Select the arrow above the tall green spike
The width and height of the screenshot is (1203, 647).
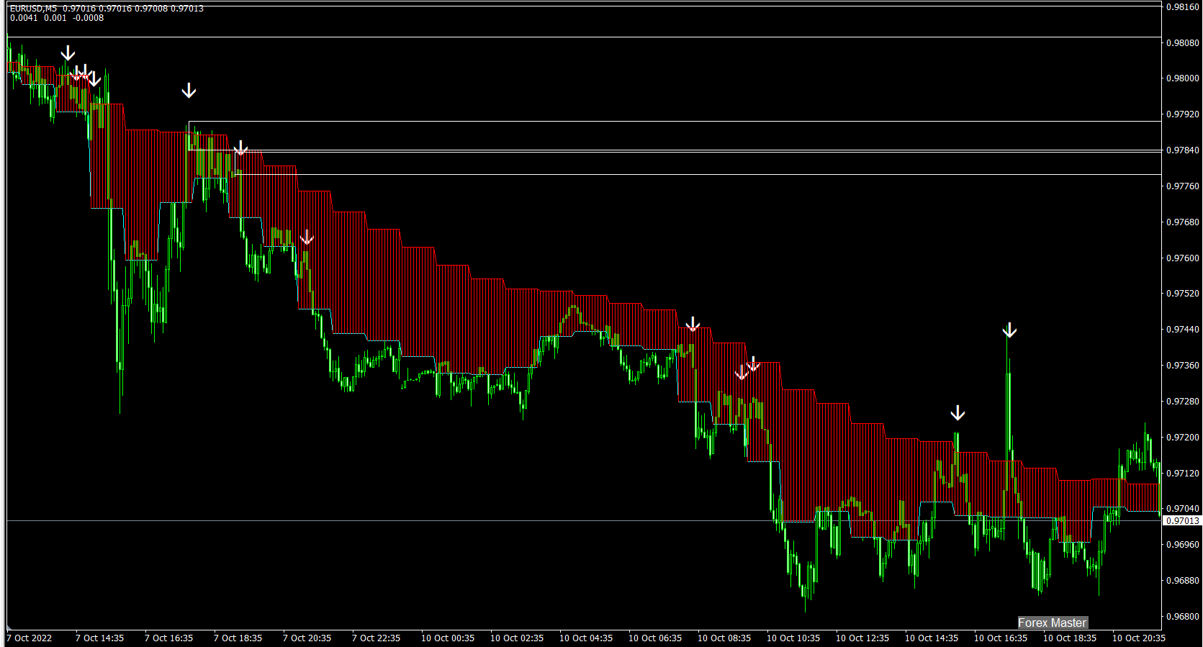(x=1009, y=330)
